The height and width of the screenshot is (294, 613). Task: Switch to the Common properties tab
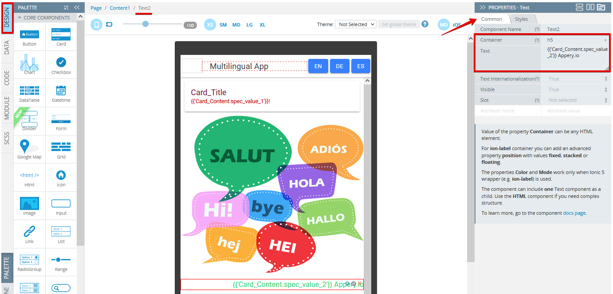491,19
